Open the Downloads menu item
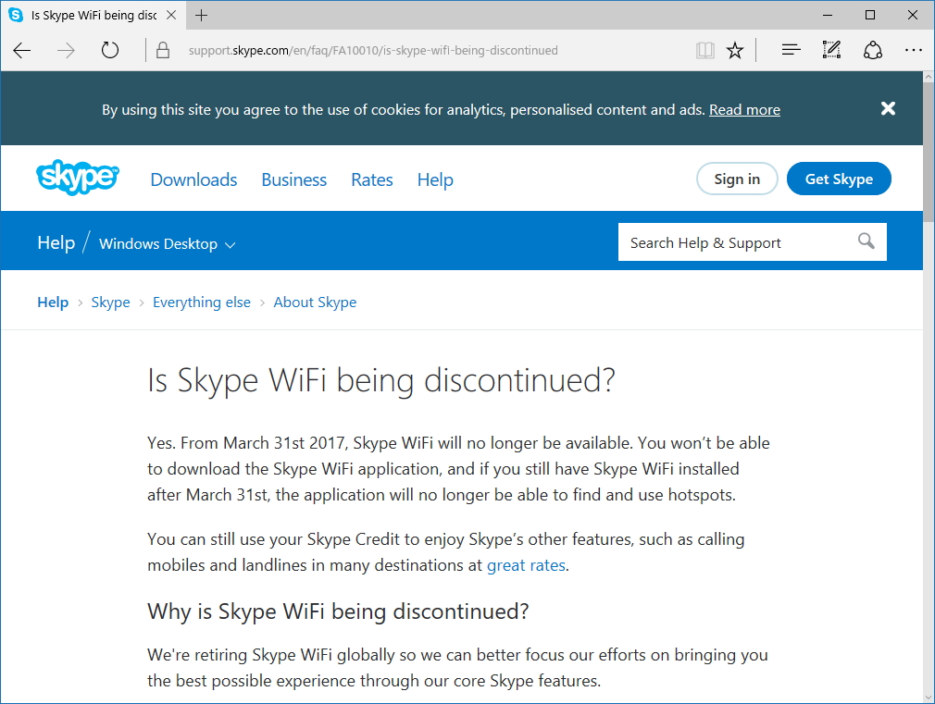Image resolution: width=935 pixels, height=704 pixels. coord(193,179)
